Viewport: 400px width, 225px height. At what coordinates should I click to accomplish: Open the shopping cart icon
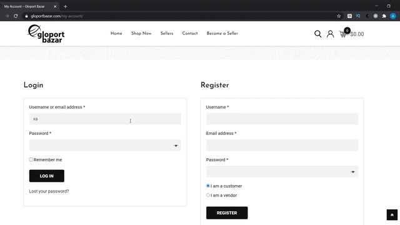coord(343,34)
